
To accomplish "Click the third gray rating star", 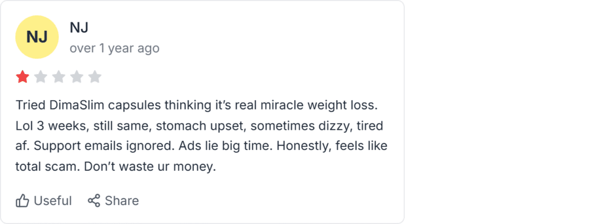I will [59, 77].
